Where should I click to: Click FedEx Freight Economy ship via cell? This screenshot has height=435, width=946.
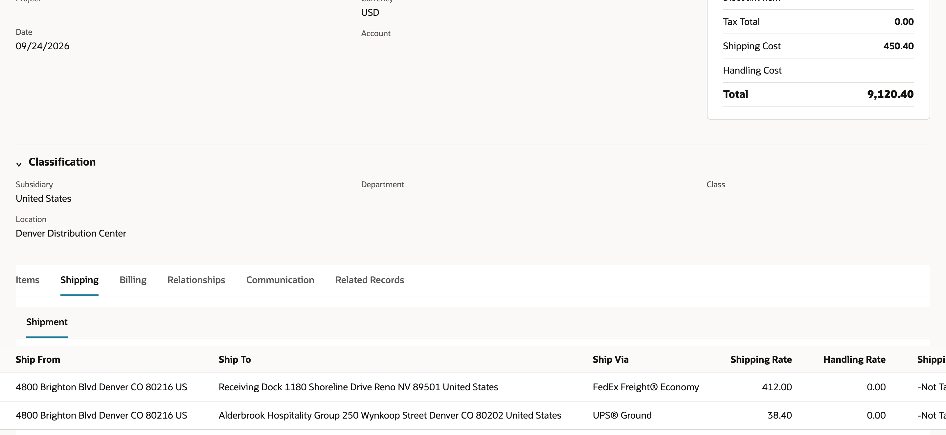pyautogui.click(x=645, y=387)
